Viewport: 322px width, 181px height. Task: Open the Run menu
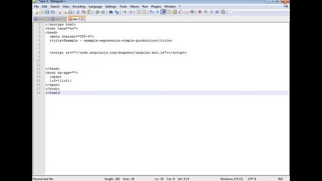[x=145, y=7]
